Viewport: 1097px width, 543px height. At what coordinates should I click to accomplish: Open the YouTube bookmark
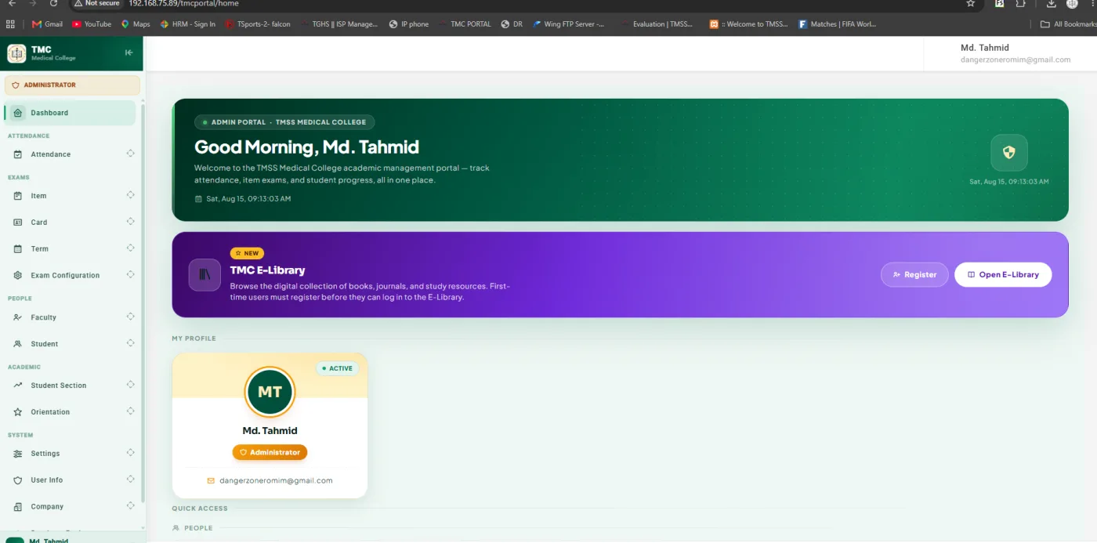point(92,24)
